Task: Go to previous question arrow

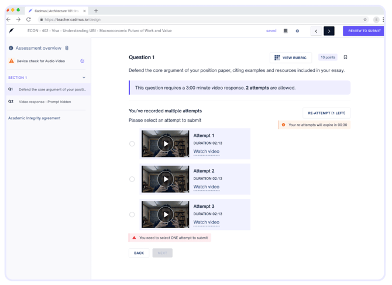Action: [316, 31]
